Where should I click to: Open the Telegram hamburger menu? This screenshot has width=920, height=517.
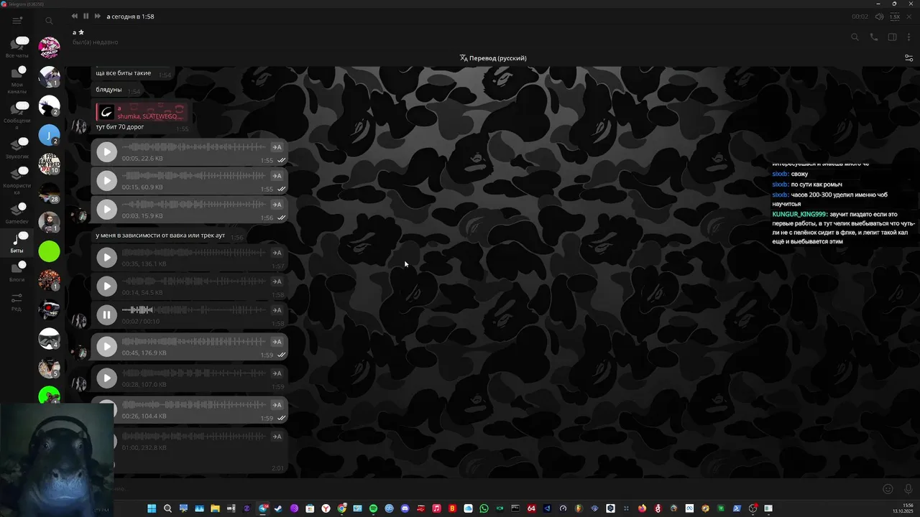(17, 21)
